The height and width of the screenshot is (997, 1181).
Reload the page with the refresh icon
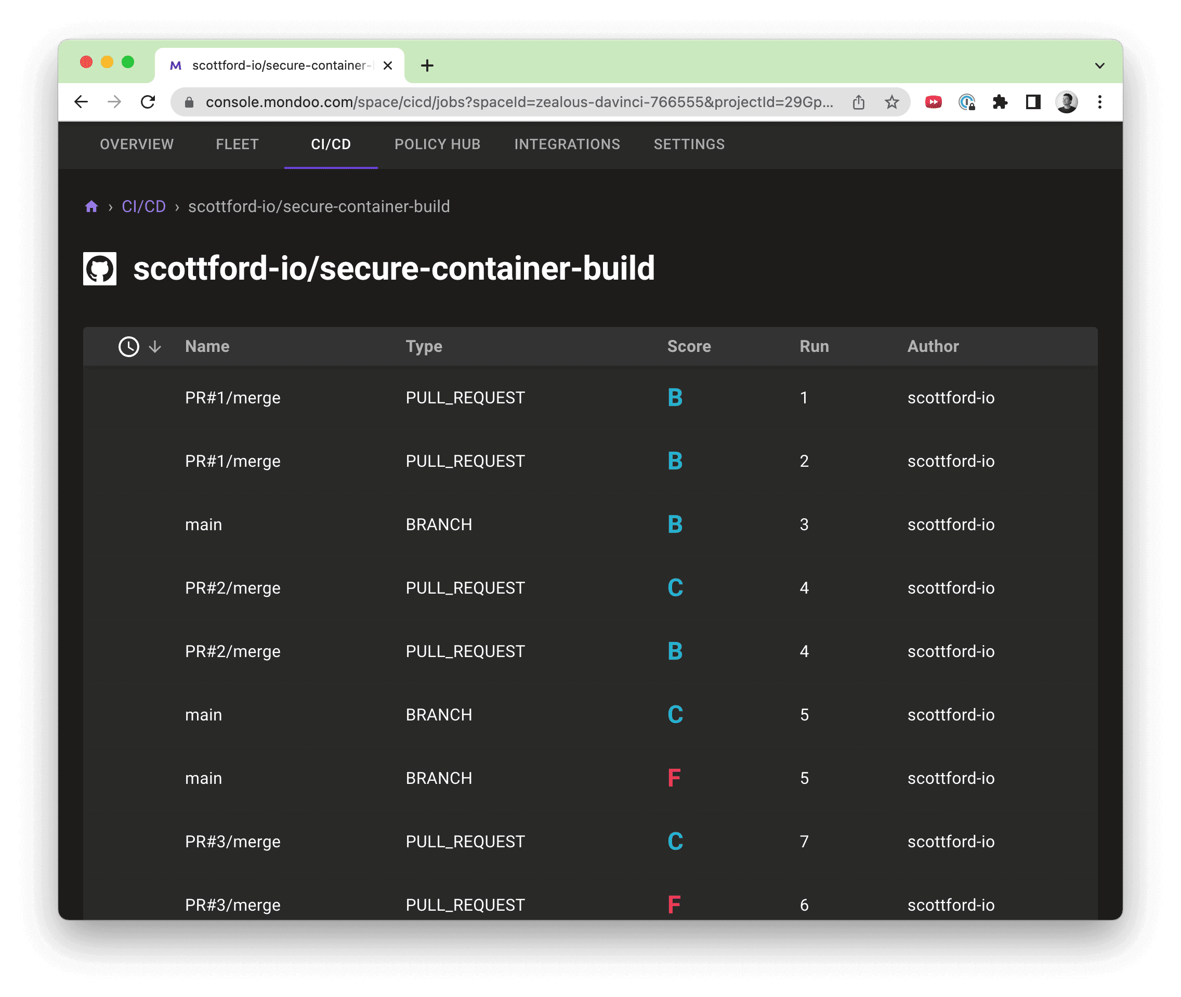click(x=148, y=102)
